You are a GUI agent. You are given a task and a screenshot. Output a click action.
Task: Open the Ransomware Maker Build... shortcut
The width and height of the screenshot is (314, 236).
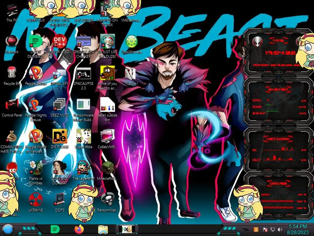tap(83, 110)
